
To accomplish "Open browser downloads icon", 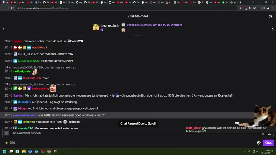I will (x=259, y=8).
